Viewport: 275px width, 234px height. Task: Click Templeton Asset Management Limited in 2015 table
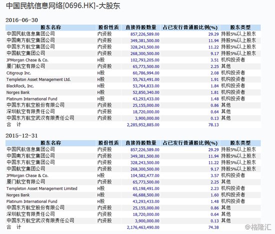[41, 188]
